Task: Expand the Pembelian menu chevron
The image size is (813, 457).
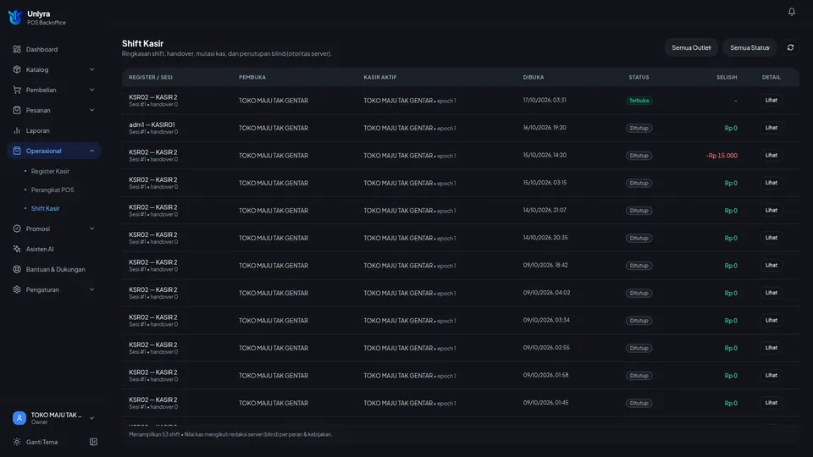Action: (91, 90)
